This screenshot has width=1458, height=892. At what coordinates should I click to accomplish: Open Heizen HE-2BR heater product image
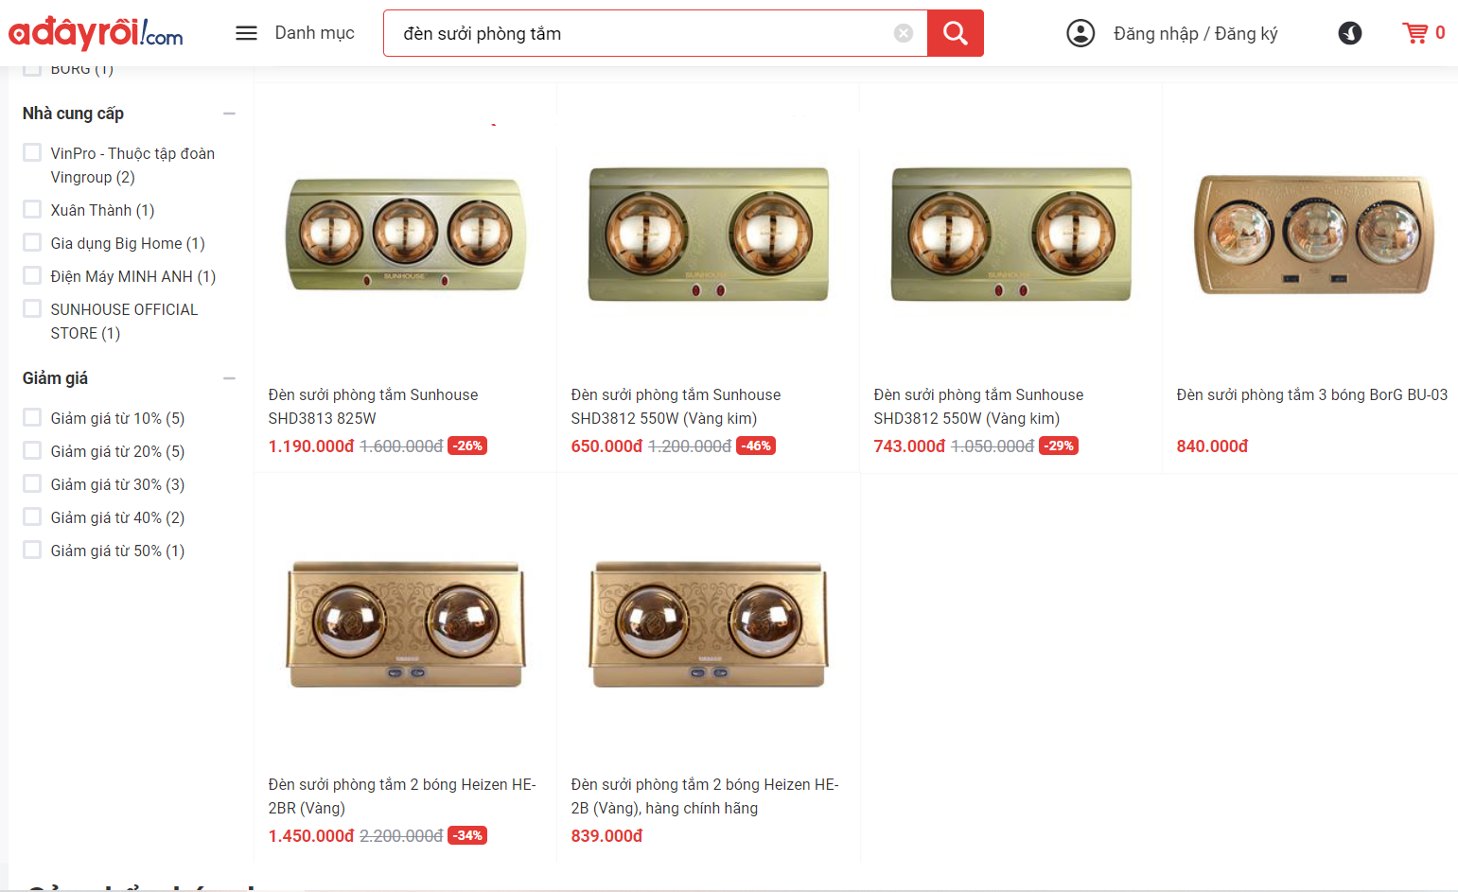[405, 624]
